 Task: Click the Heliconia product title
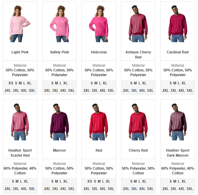pos(99,52)
